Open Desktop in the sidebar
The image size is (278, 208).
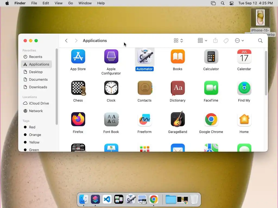coord(36,72)
